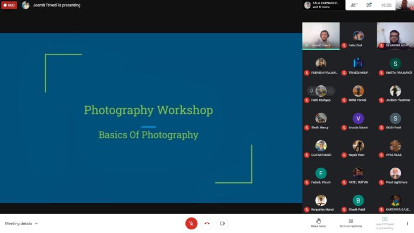The width and height of the screenshot is (414, 233).
Task: Click the Photography Workshop slide title
Action: pyautogui.click(x=148, y=110)
